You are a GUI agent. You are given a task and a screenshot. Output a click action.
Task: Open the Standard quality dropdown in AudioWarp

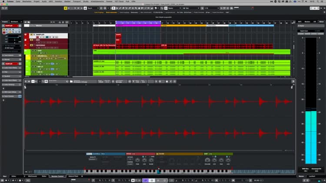click(93, 159)
